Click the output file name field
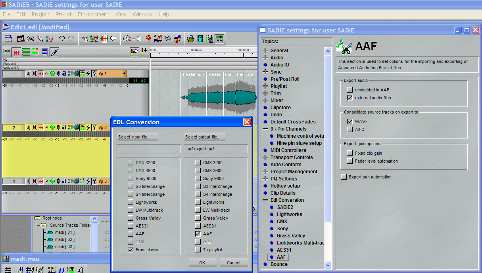The height and width of the screenshot is (273, 482). (216, 149)
